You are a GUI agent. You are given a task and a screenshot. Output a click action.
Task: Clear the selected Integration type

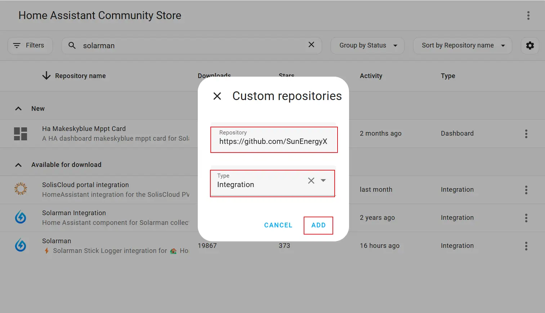(x=311, y=181)
